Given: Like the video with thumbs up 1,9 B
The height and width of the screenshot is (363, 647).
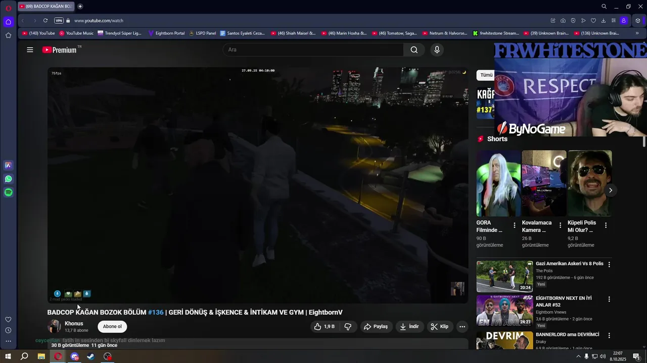Looking at the screenshot, I should point(325,327).
